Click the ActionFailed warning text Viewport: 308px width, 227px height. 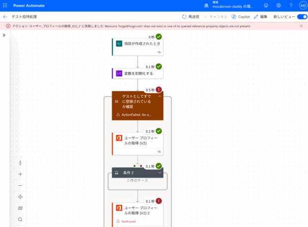[136, 115]
